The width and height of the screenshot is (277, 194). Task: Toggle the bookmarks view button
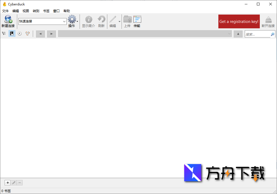(12, 33)
